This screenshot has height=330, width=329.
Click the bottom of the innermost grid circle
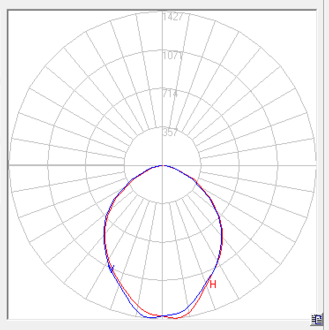(163, 204)
